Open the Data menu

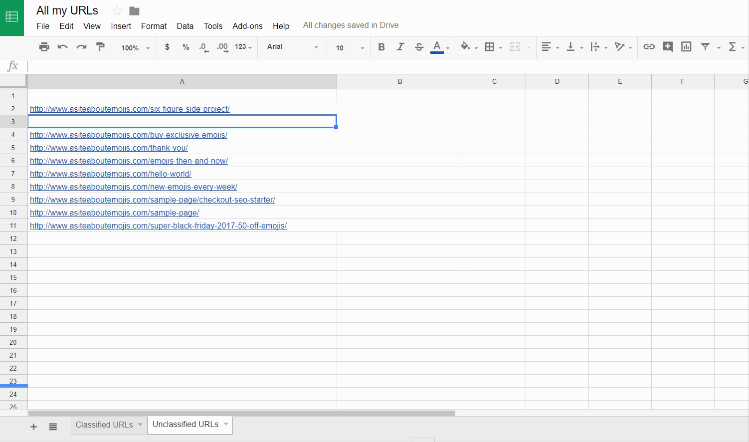pos(185,26)
